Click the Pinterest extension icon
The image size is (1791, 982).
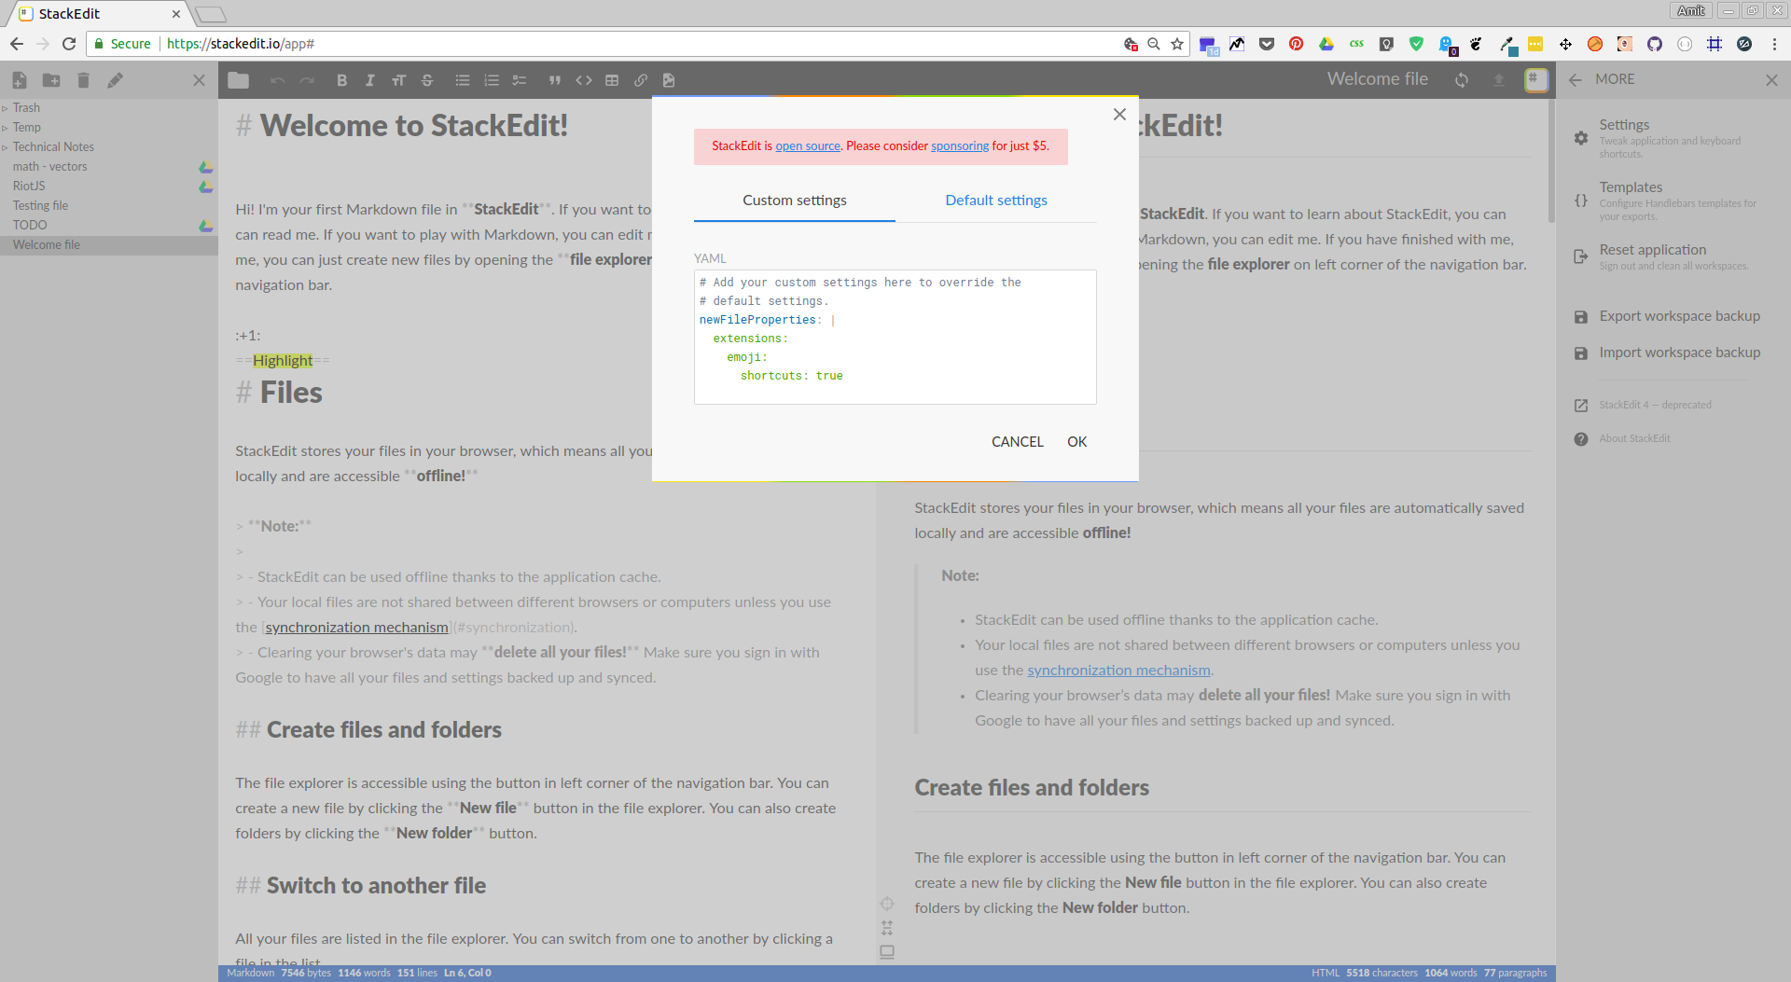click(1296, 44)
